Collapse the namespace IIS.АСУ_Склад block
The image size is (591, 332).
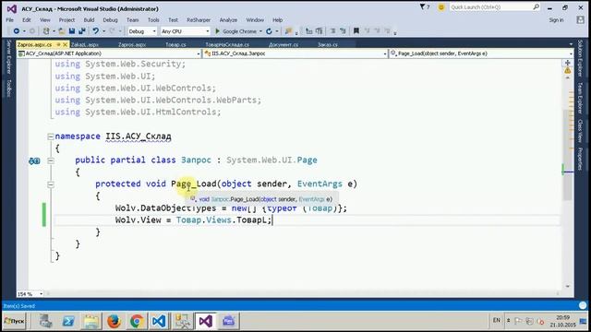(x=51, y=136)
